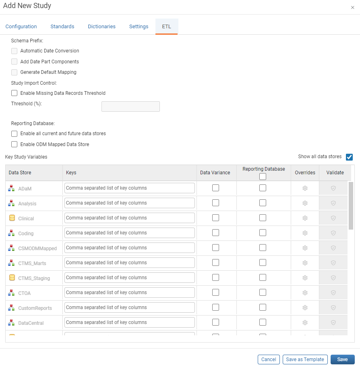Viewport: 360px width, 370px height.
Task: Uncheck Show all data stores
Action: pos(349,157)
